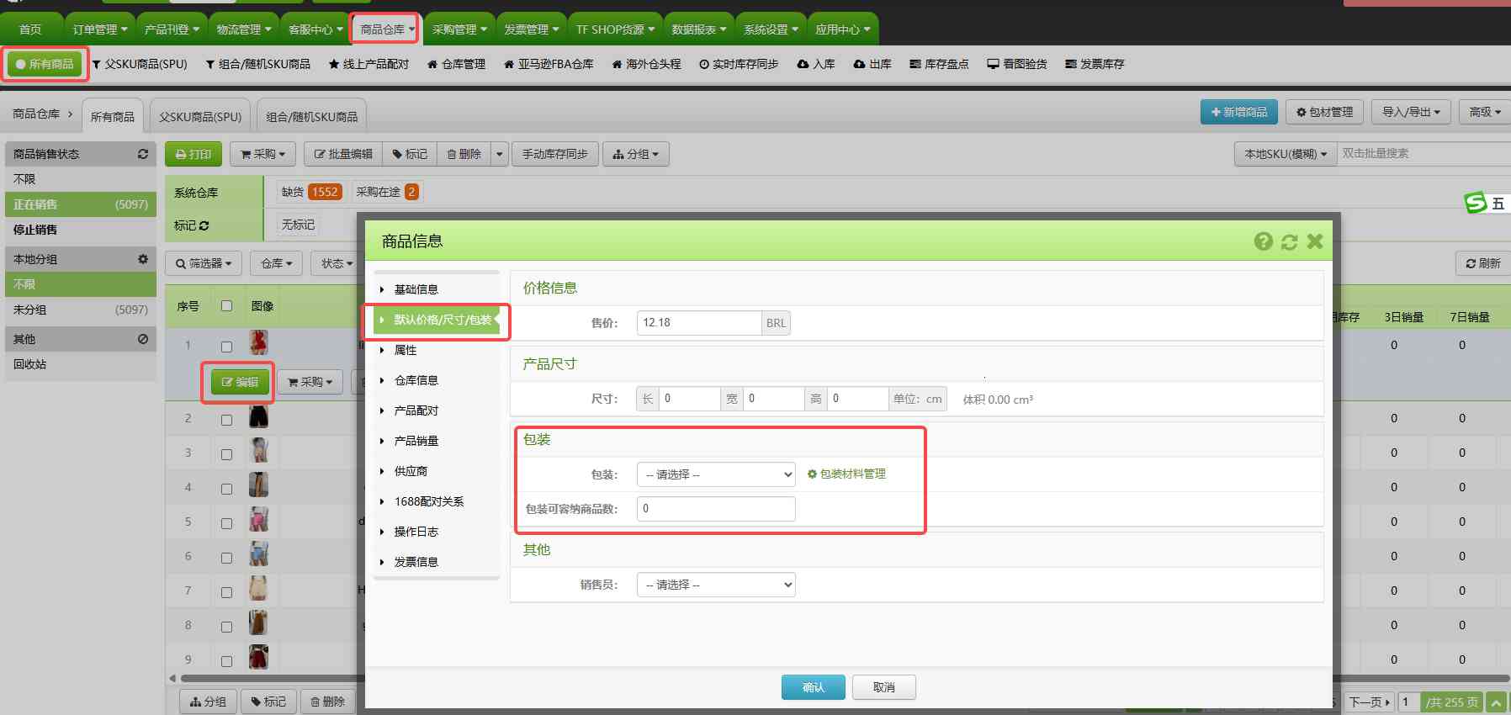Check the checkbox for row 7
The height and width of the screenshot is (715, 1511).
coord(226,592)
